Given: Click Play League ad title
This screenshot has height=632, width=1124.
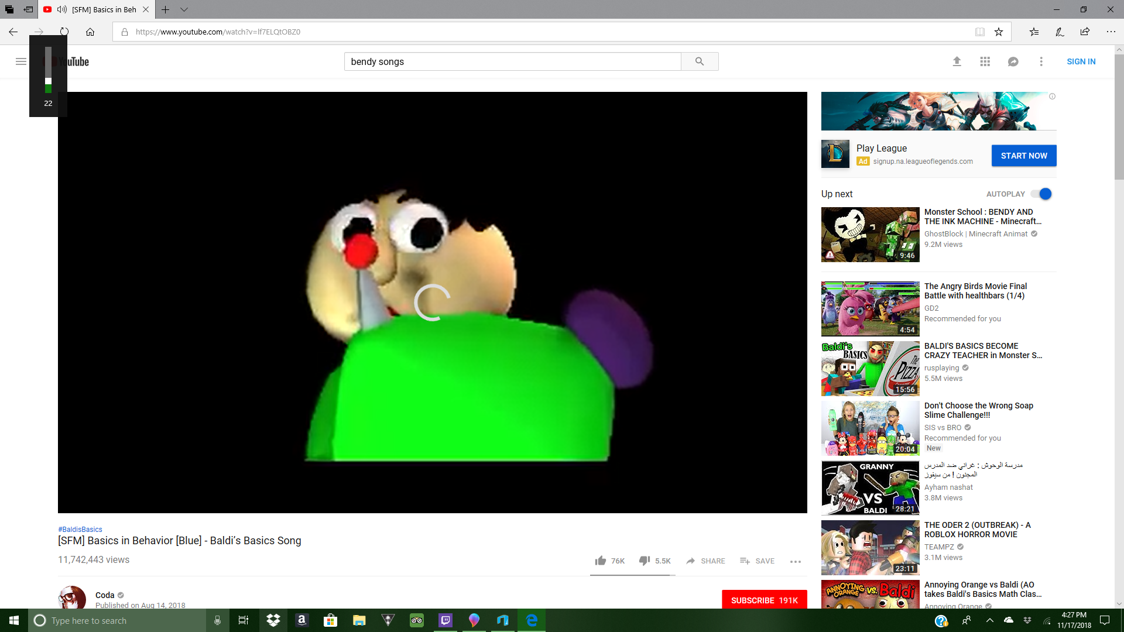Looking at the screenshot, I should point(882,149).
